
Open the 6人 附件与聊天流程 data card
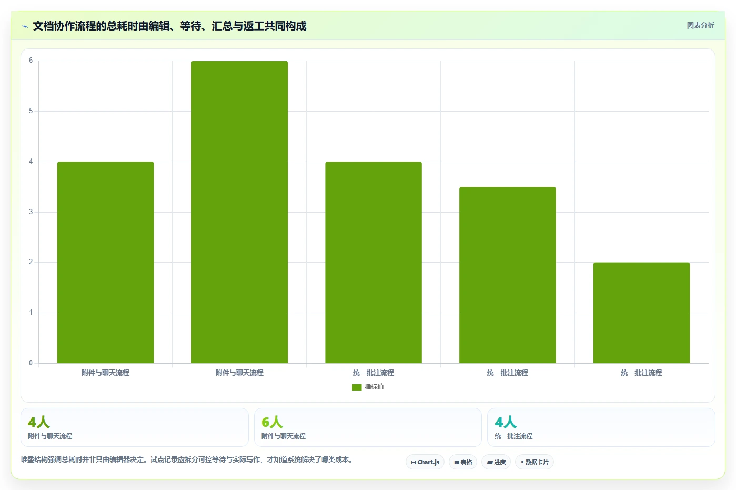tap(368, 427)
